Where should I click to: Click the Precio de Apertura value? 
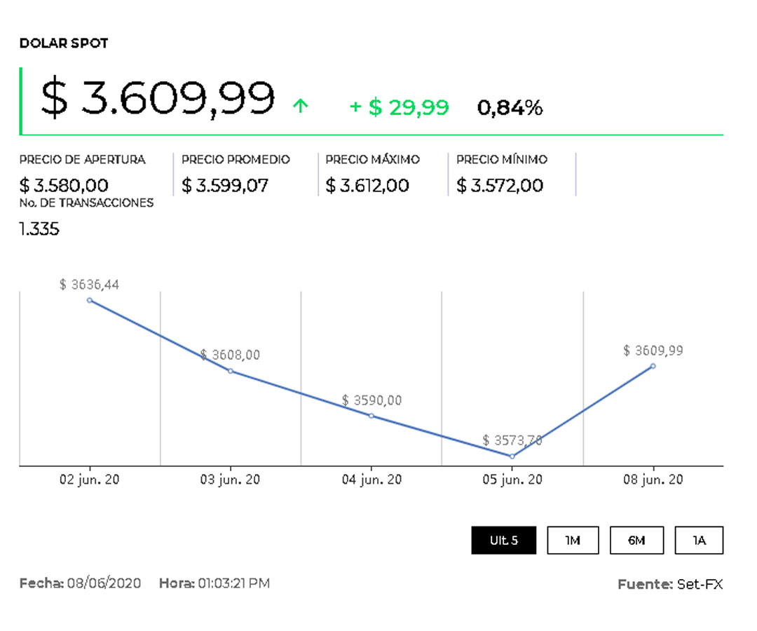click(x=64, y=186)
